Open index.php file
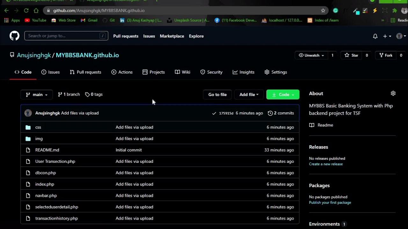 tap(45, 184)
